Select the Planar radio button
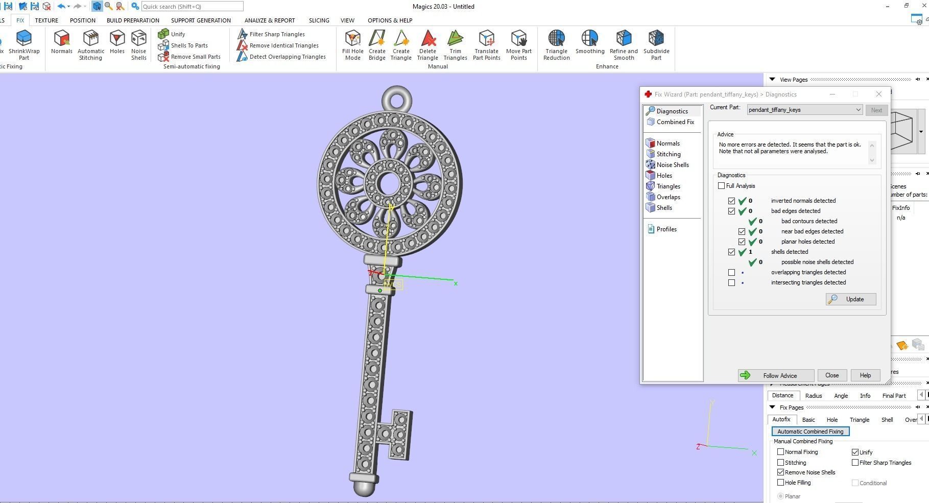This screenshot has height=503, width=929. pos(780,496)
